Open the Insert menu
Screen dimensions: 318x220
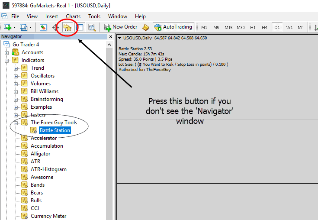tap(51, 16)
